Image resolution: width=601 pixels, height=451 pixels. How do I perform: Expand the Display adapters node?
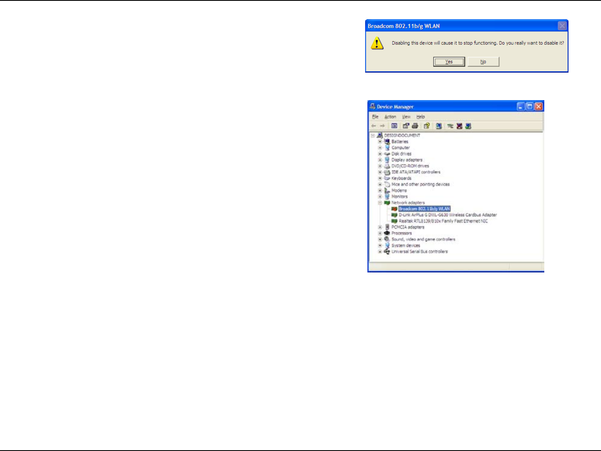click(380, 160)
